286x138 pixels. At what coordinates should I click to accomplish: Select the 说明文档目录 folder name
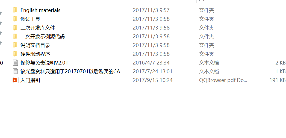pos(35,45)
